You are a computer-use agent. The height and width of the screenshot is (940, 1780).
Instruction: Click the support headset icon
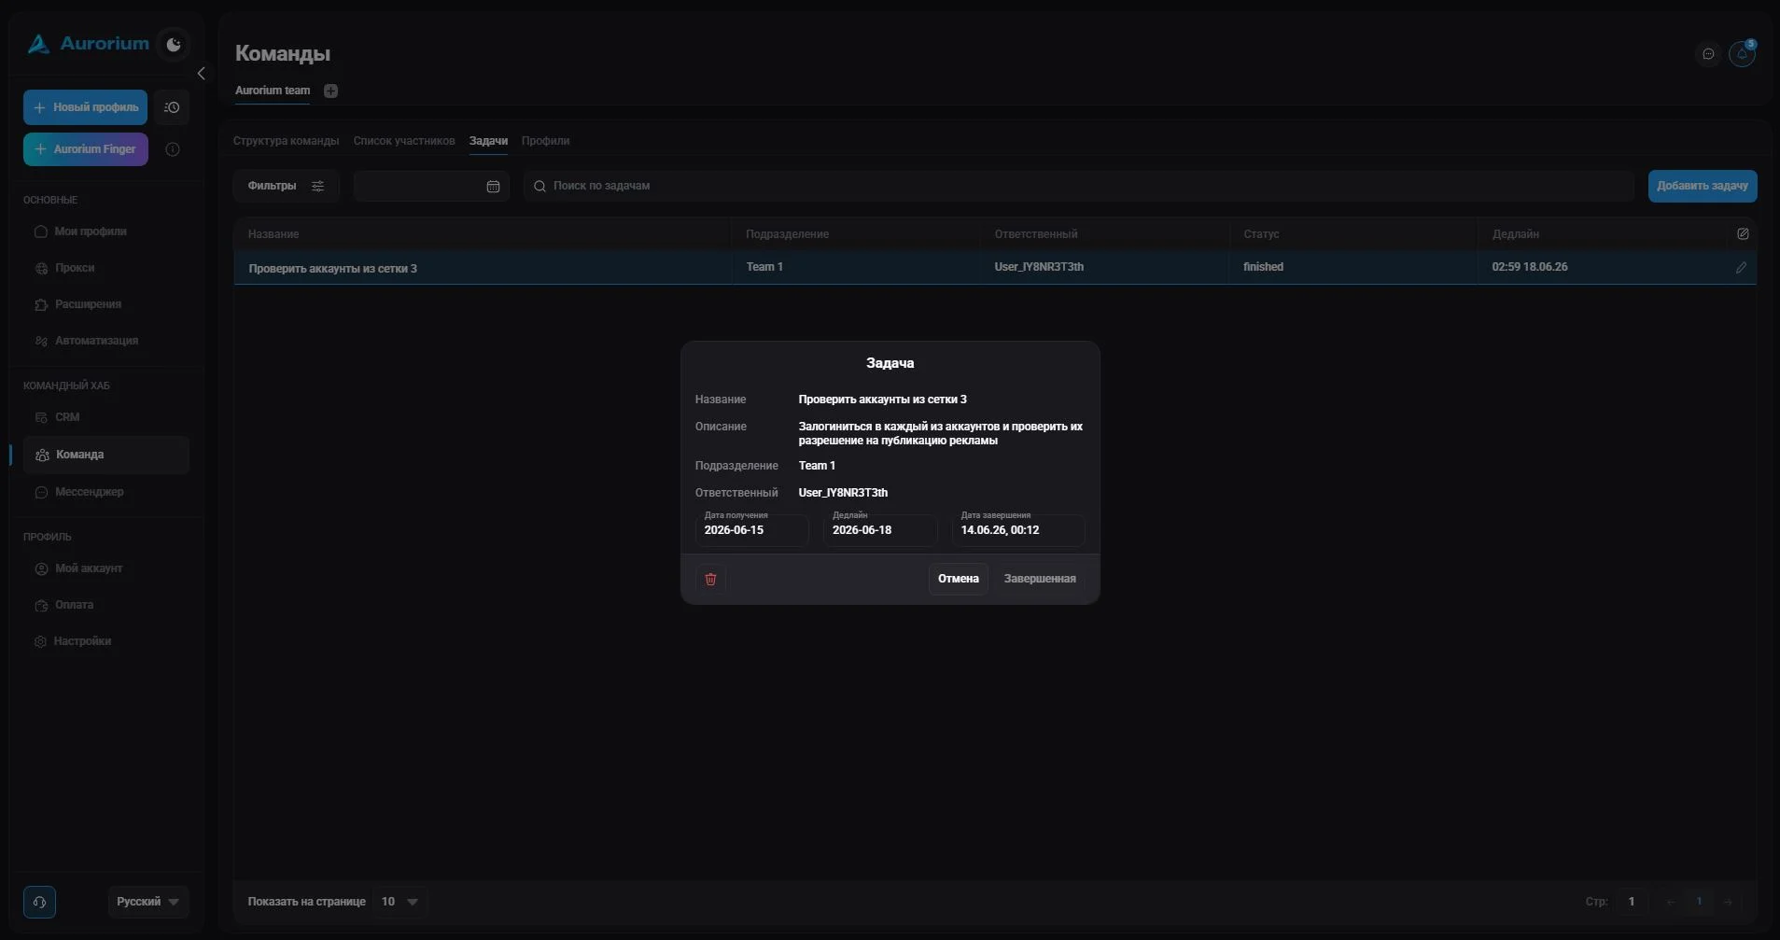[x=39, y=902]
